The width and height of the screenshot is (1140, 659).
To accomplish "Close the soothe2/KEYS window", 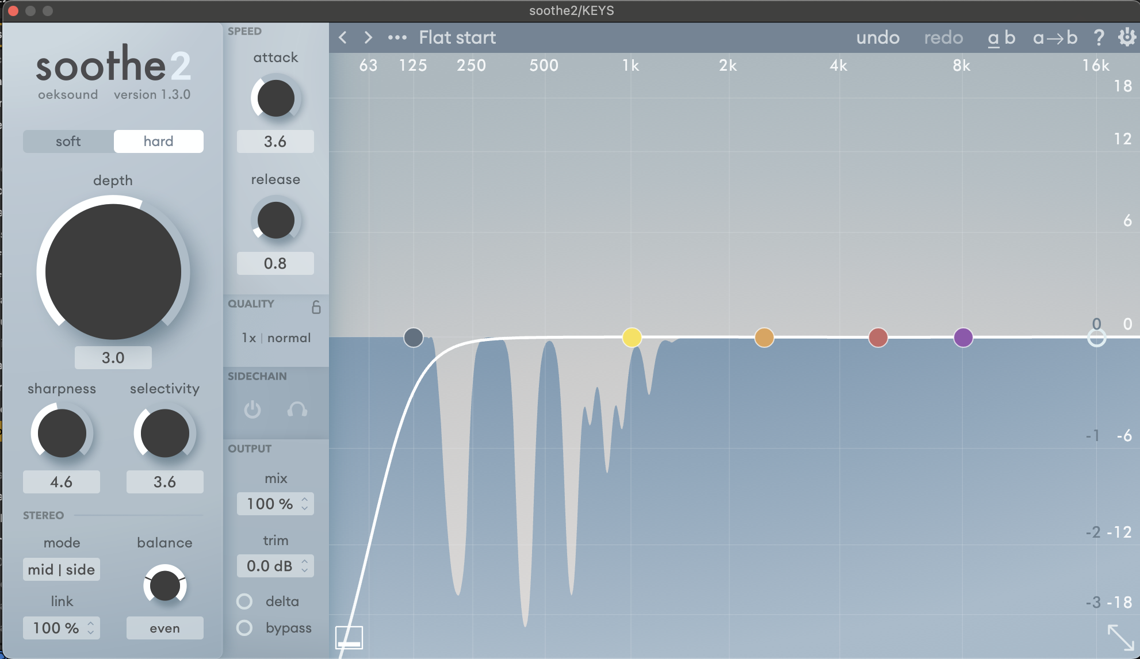I will point(13,11).
